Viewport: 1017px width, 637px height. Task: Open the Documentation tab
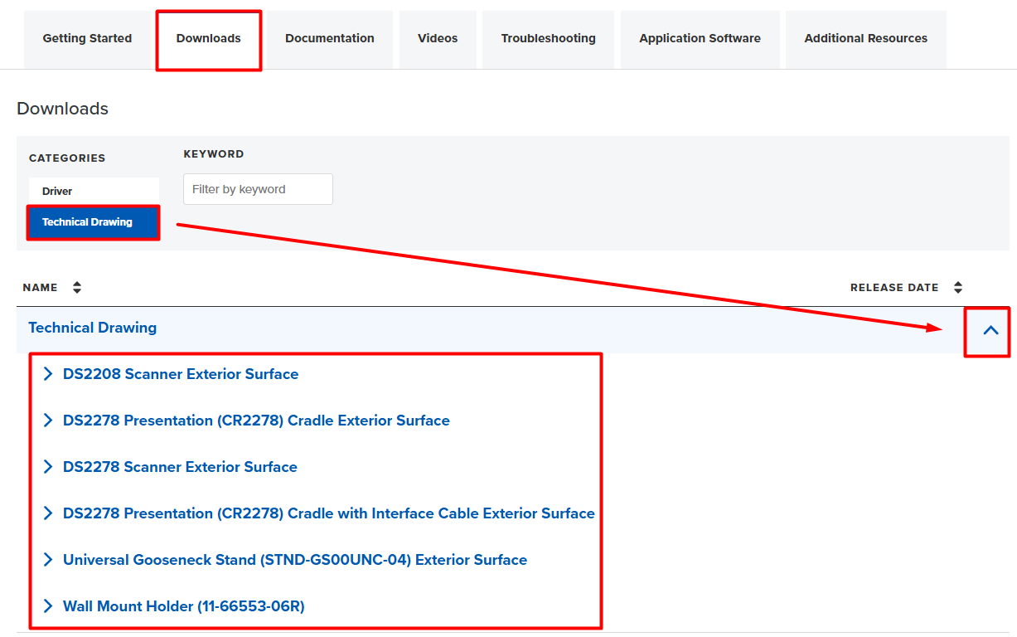[329, 38]
